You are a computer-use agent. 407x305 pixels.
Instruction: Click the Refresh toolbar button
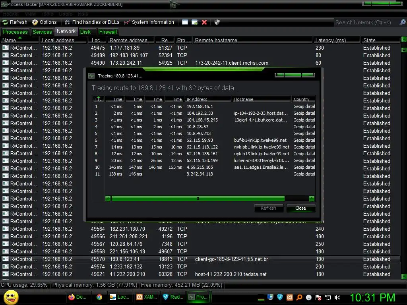point(15,22)
